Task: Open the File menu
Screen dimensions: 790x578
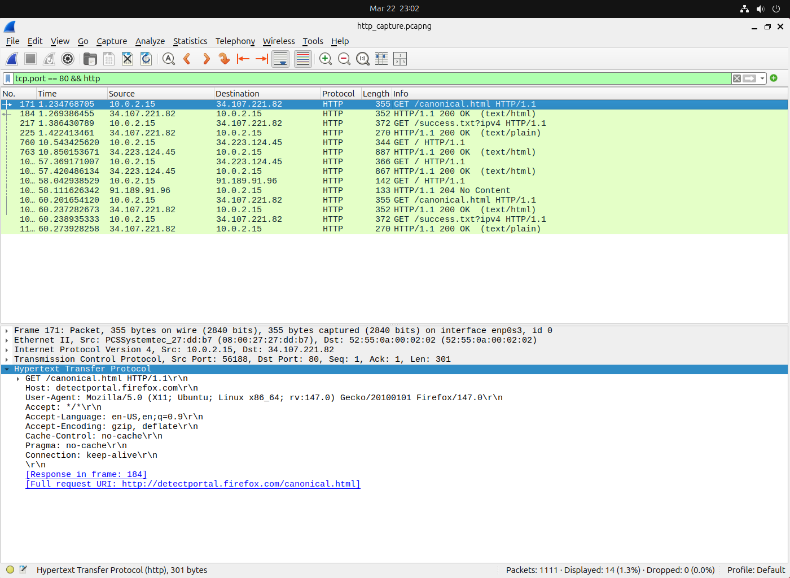Action: (12, 41)
